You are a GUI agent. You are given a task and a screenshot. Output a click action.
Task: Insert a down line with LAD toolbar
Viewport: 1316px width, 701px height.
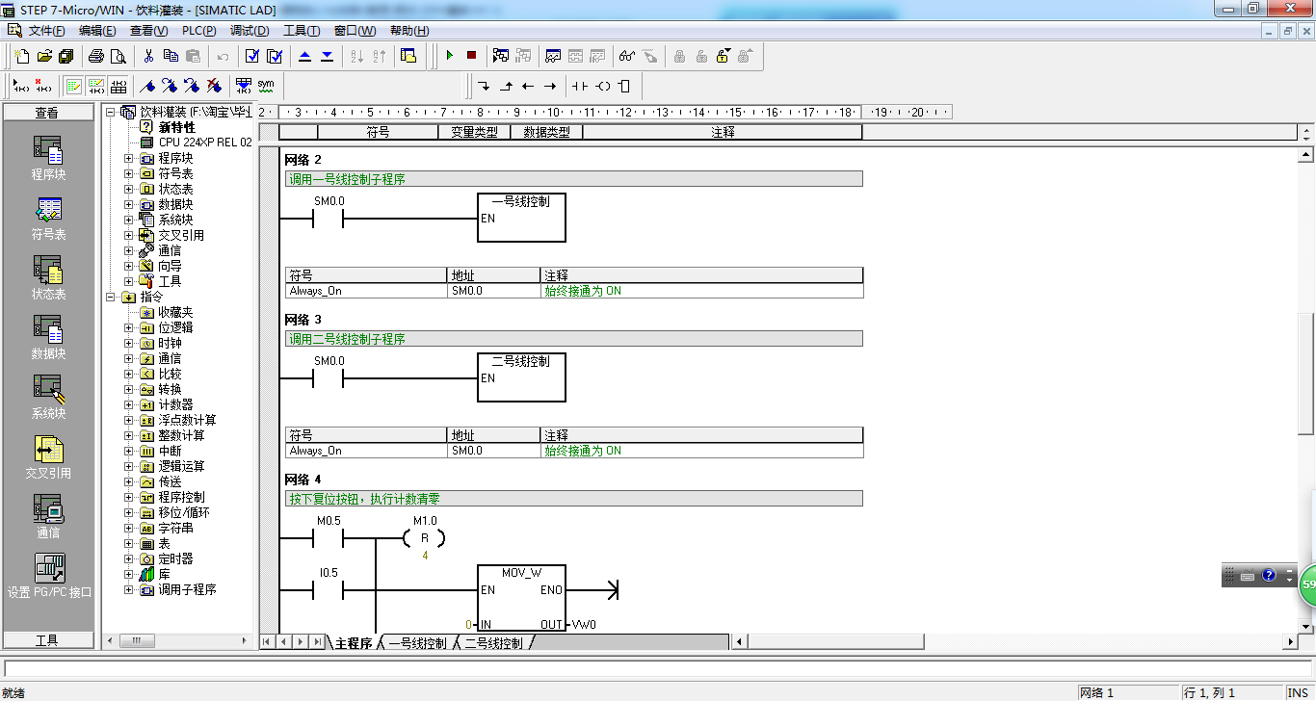pos(484,86)
